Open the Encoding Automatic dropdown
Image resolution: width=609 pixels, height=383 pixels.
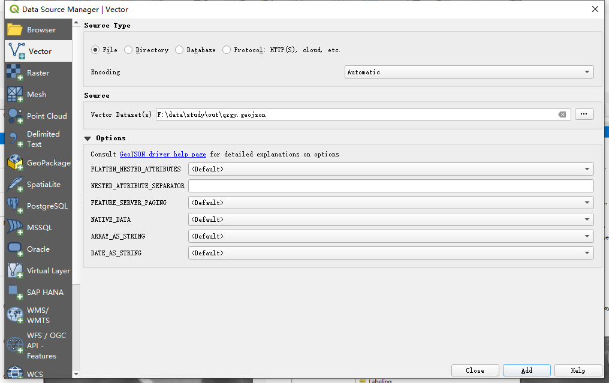(469, 72)
